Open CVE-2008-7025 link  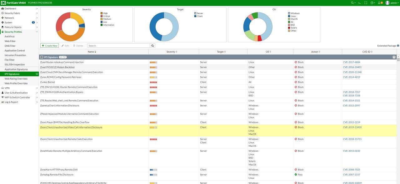[x=352, y=170]
